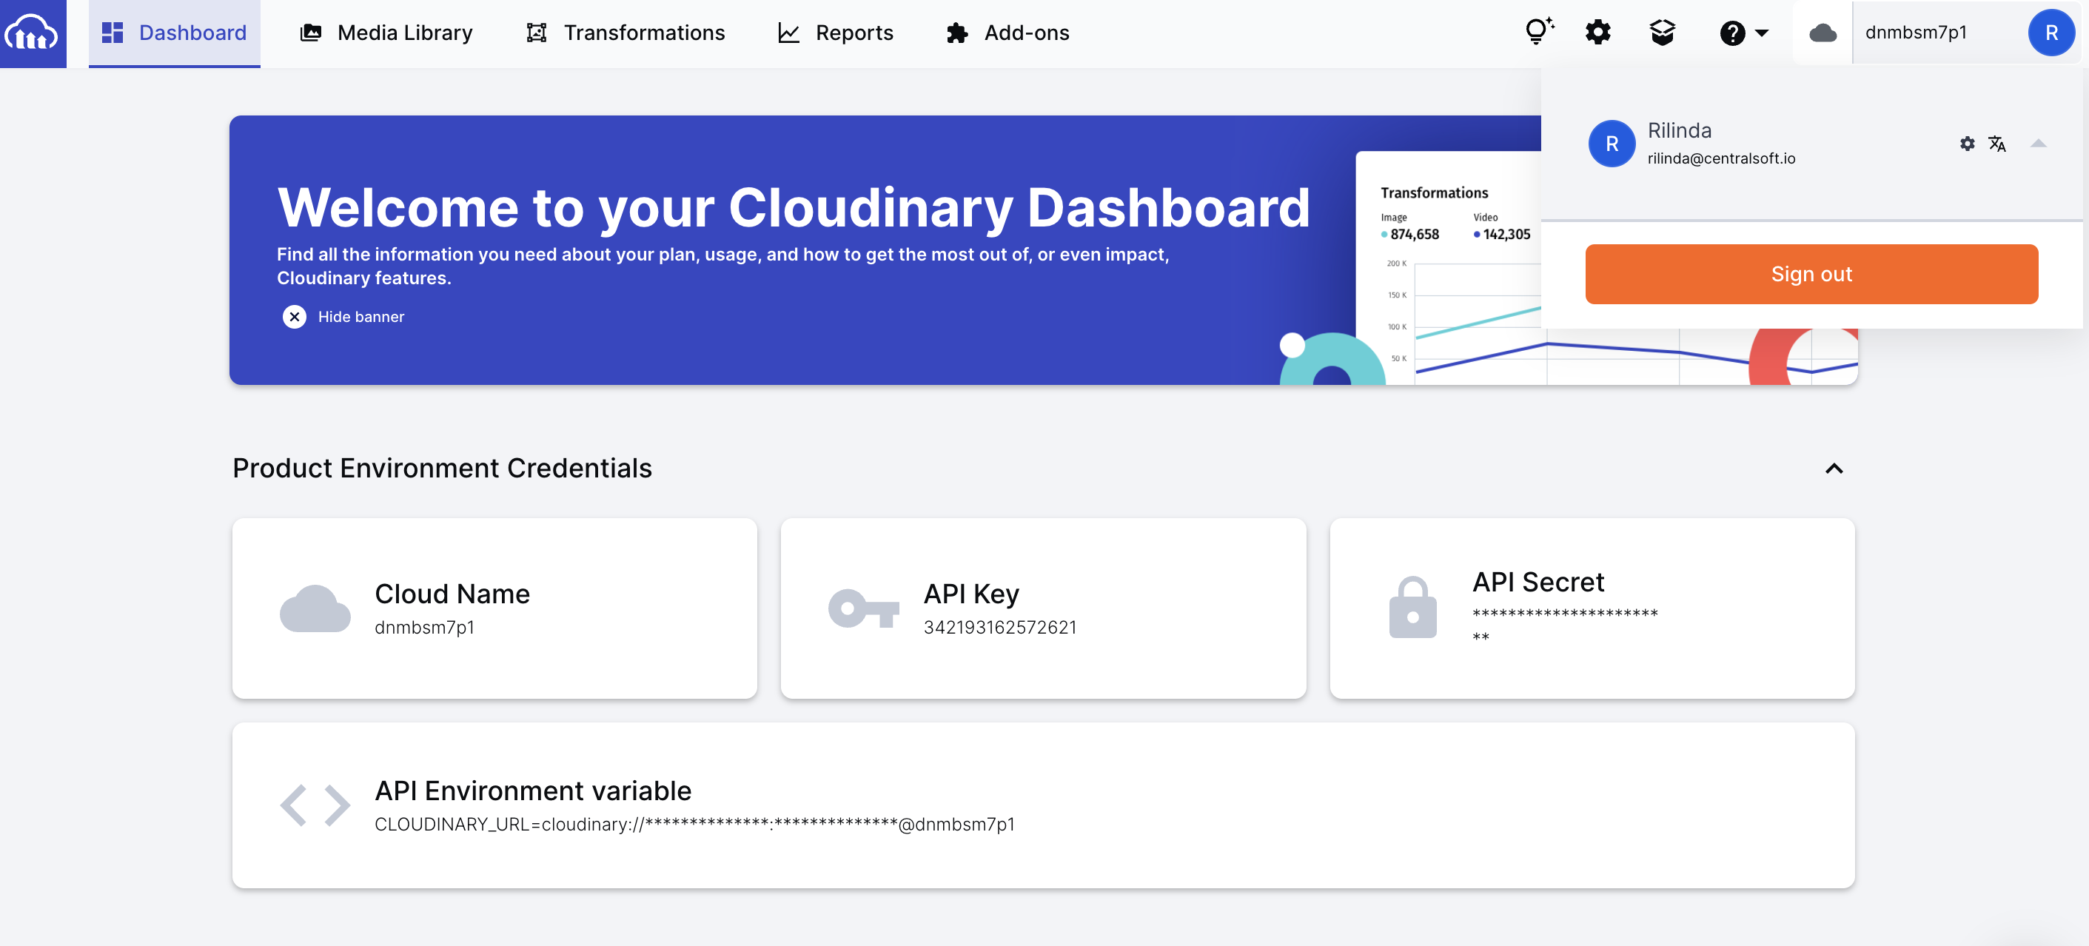Viewport: 2089px width, 946px height.
Task: Click Rilinda's avatar in the user panel
Action: tap(1612, 144)
